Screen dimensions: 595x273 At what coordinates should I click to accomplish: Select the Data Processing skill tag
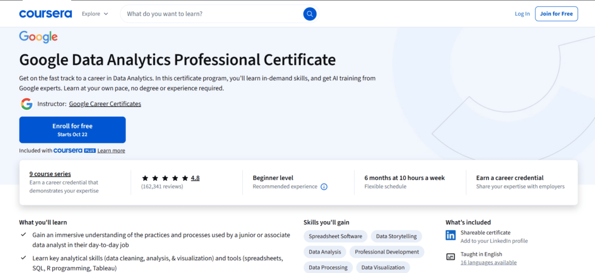click(328, 267)
